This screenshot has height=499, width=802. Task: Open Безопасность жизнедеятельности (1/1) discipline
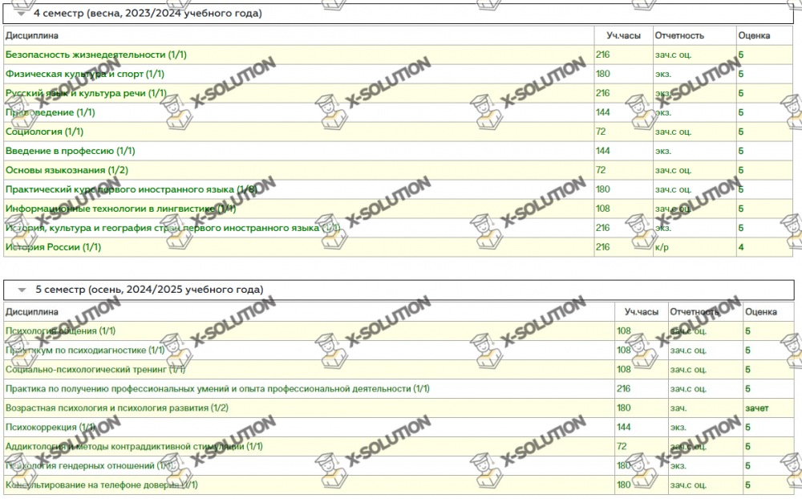96,55
